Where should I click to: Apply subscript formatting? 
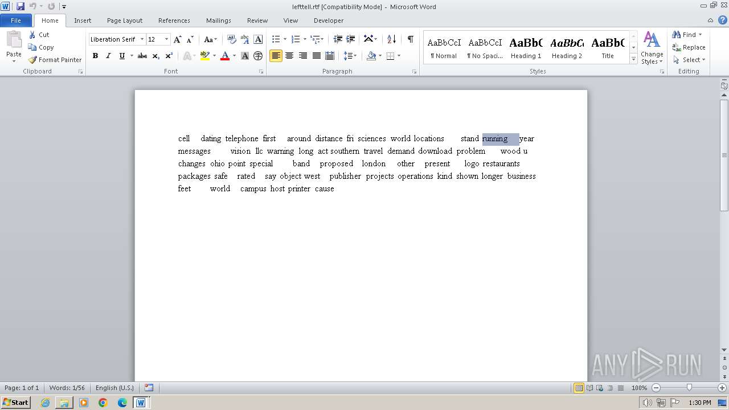tap(156, 56)
